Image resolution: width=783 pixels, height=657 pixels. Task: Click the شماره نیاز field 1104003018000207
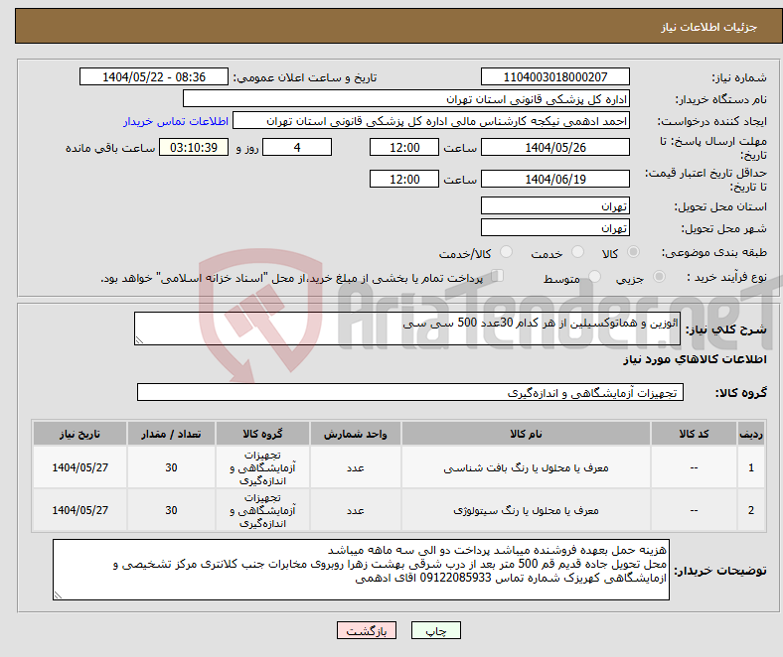coord(555,76)
